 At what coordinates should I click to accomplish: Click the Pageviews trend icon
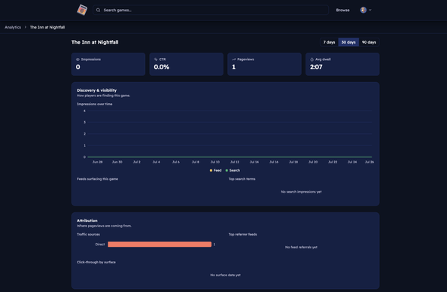234,59
